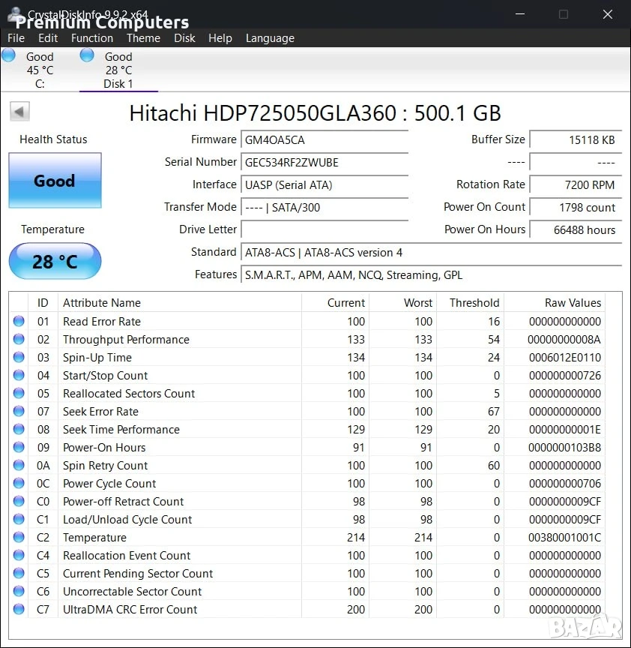Viewport: 631px width, 648px height.
Task: Click status orb for Reallocated Sectors Count
Action: pos(19,393)
